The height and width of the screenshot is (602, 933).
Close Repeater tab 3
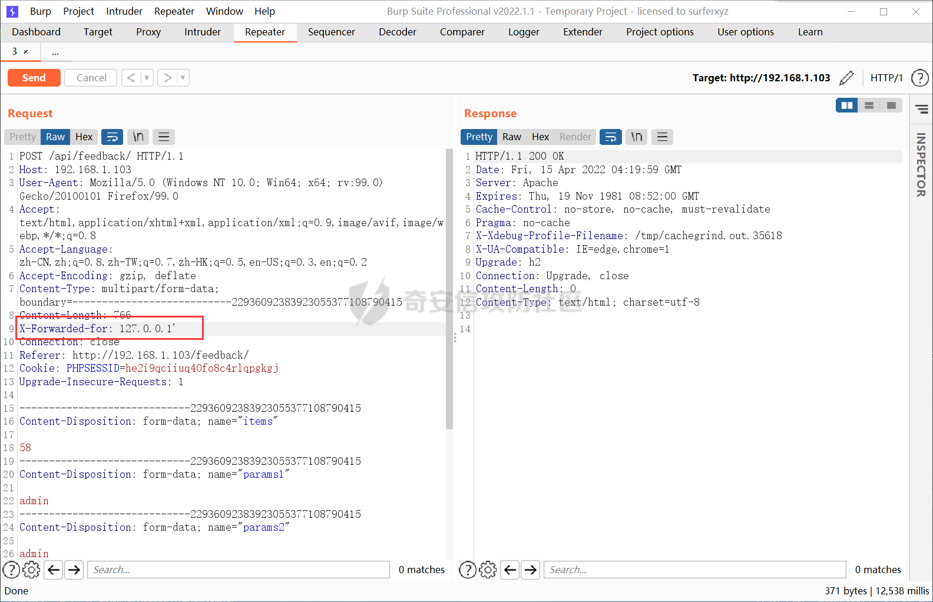click(26, 52)
